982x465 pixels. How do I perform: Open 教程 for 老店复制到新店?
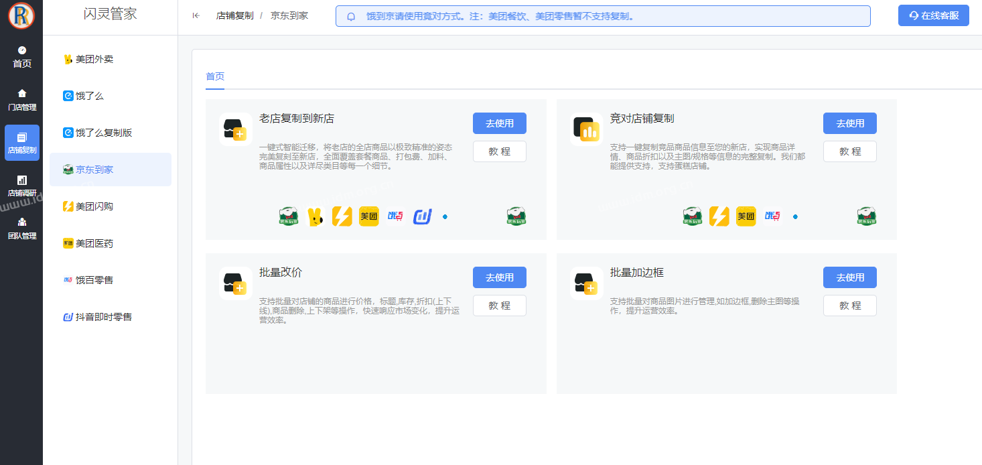pos(500,151)
